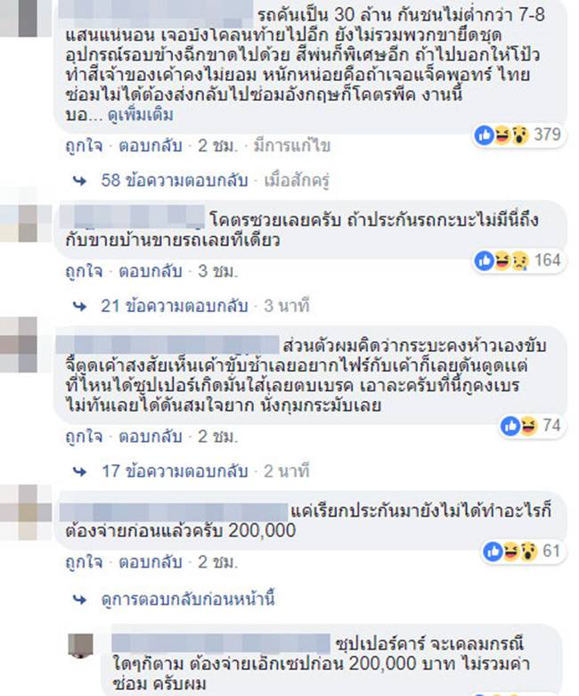This screenshot has height=696, width=579.
Task: Click the haha emoji beside 74
Action: (529, 426)
